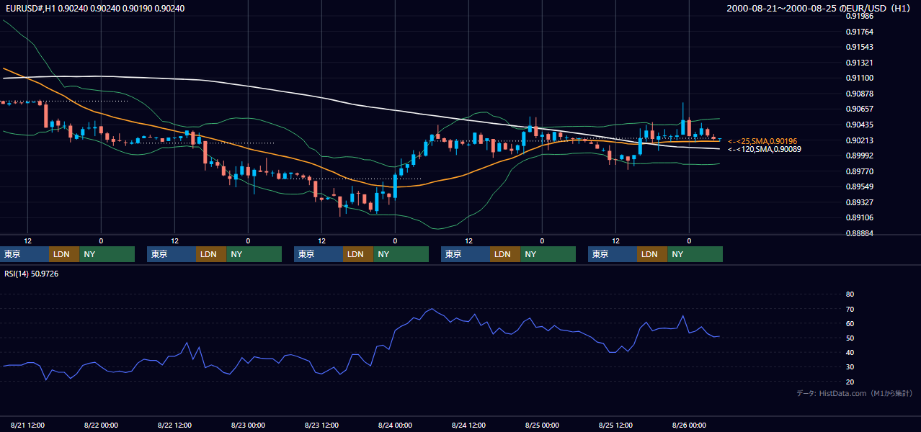Viewport: 921px width, 432px height.
Task: Click the RSI 70 level label
Action: tap(850, 309)
